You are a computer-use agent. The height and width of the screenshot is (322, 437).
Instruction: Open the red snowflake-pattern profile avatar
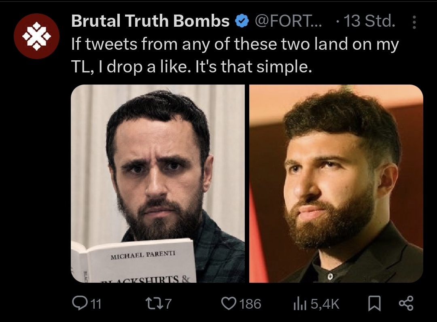point(36,36)
